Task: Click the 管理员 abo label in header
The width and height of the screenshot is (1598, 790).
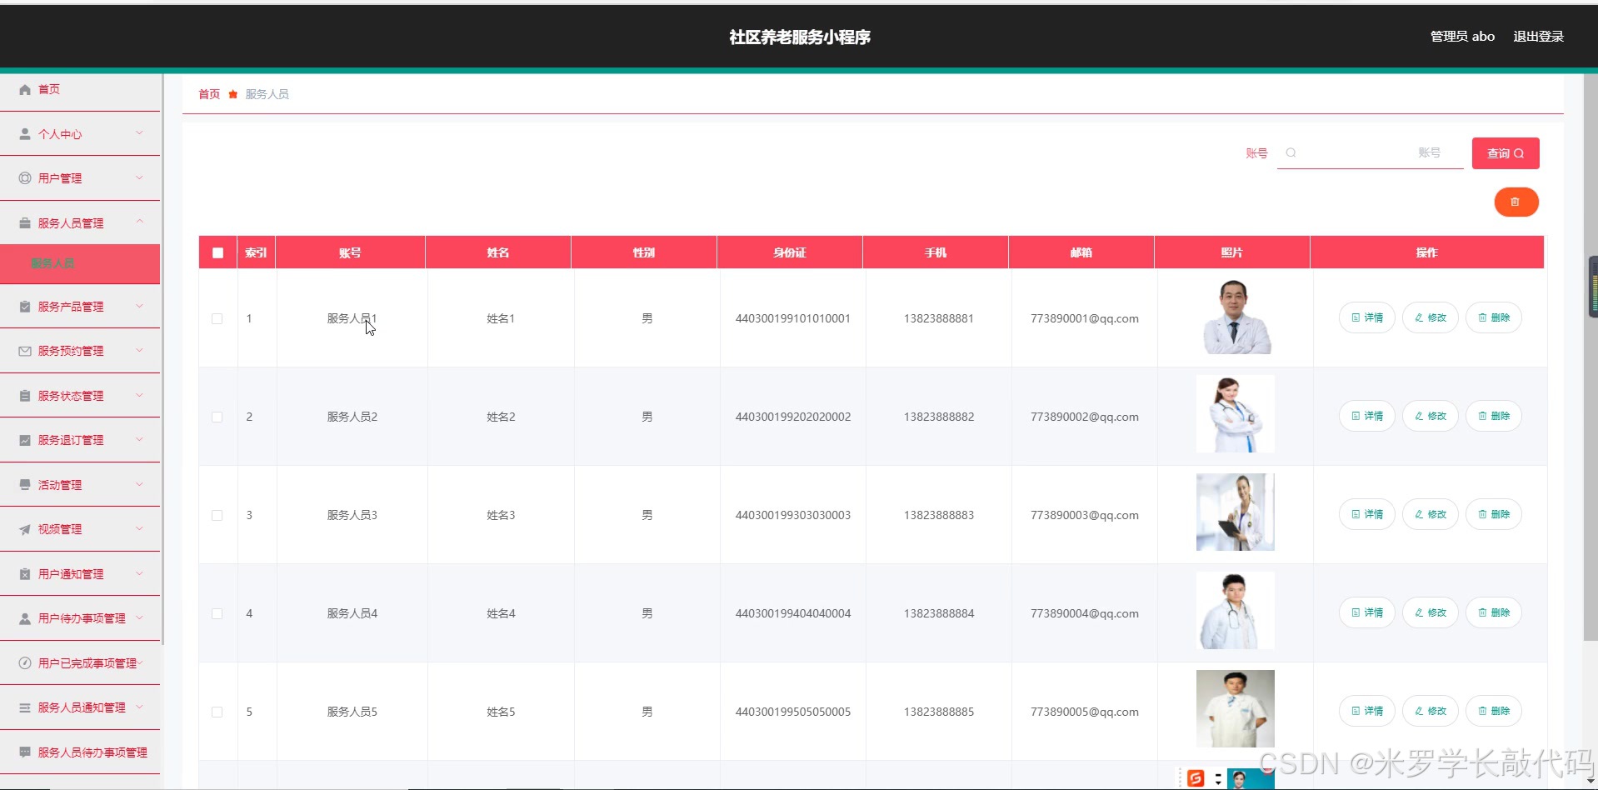Action: click(x=1462, y=37)
